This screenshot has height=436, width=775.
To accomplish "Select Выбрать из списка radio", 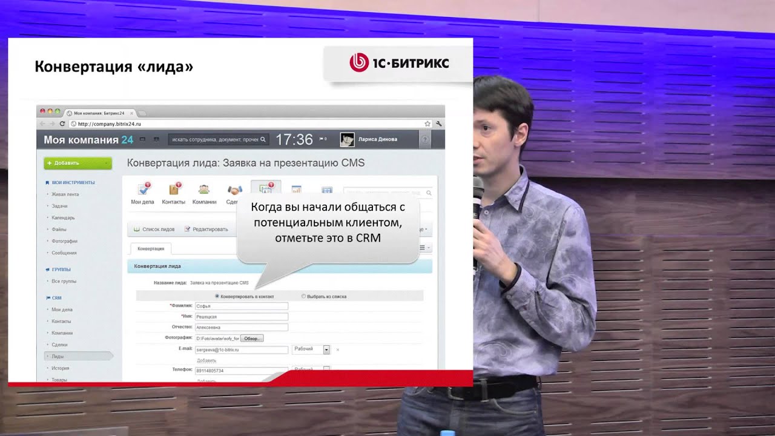I will [x=304, y=296].
